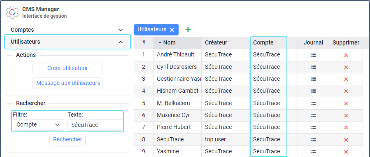Open journal for Hisham Gambet
The image size is (370, 157).
[x=313, y=91]
